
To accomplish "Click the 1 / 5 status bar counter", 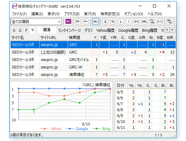I will tap(158, 135).
